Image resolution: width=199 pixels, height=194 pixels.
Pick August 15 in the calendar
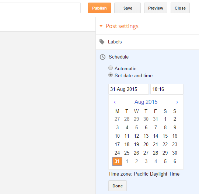(165, 136)
